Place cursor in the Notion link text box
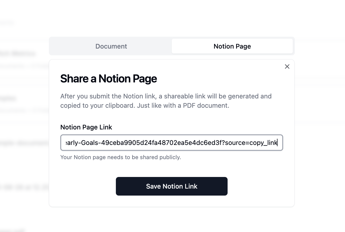The image size is (345, 232). [171, 143]
